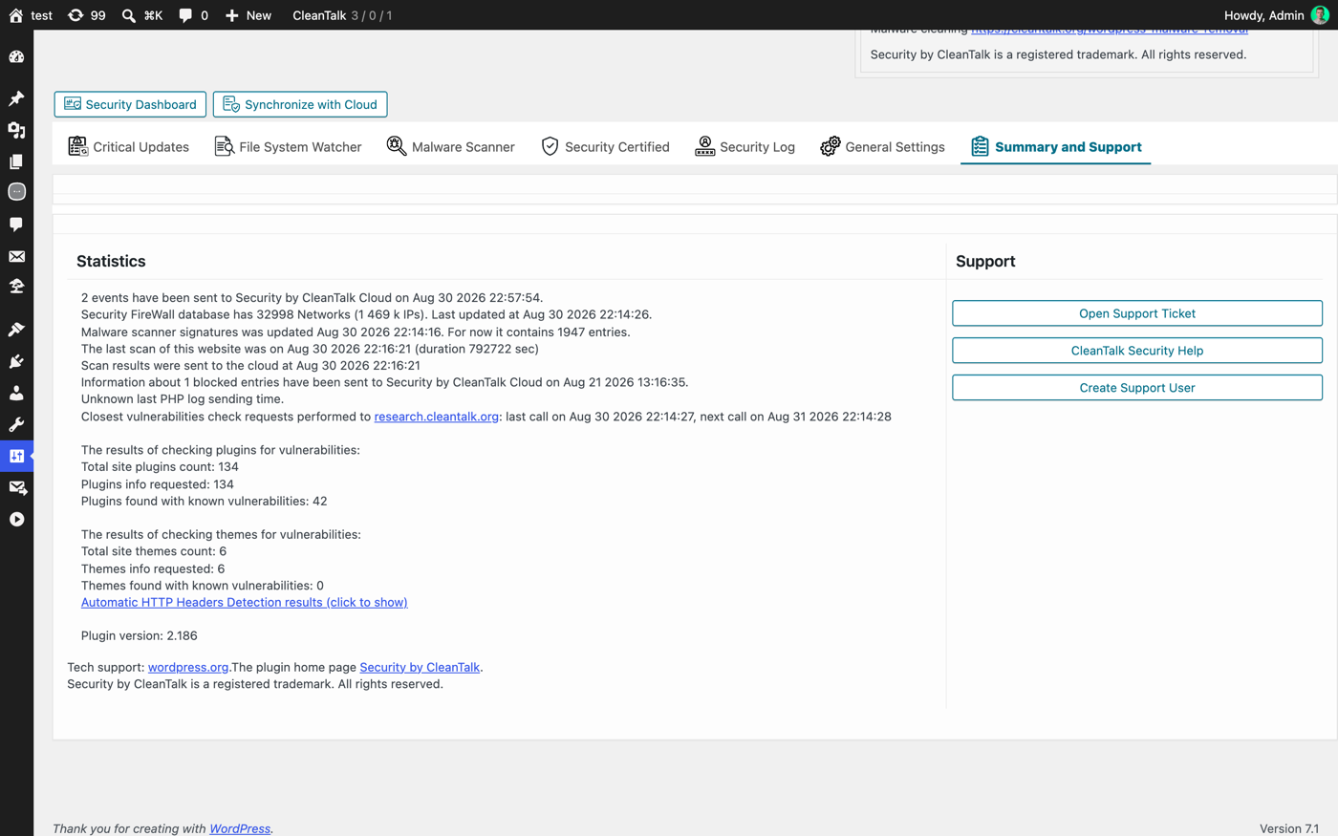Click 'Themes found with known vulnerabilities: 0'
Viewport: 1338px width, 836px height.
(x=203, y=586)
